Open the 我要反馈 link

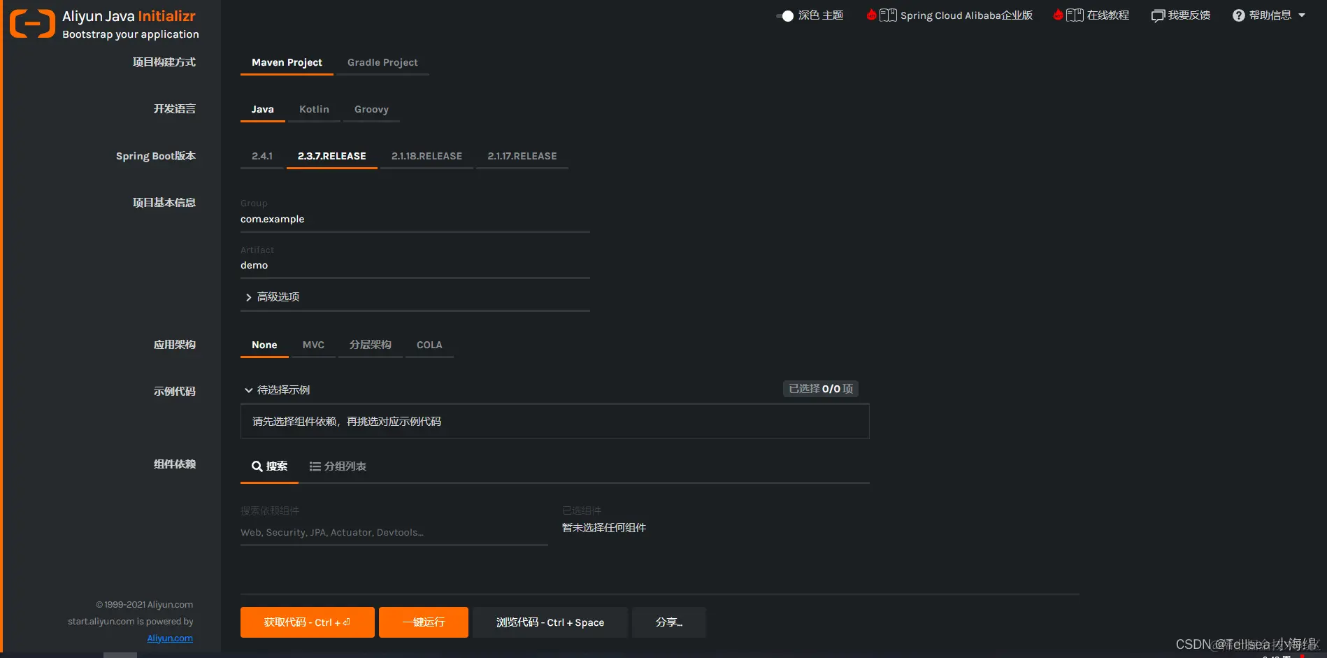[x=1189, y=15]
